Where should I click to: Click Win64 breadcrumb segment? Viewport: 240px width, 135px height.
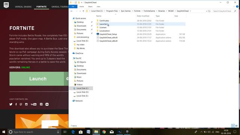pos(171,11)
